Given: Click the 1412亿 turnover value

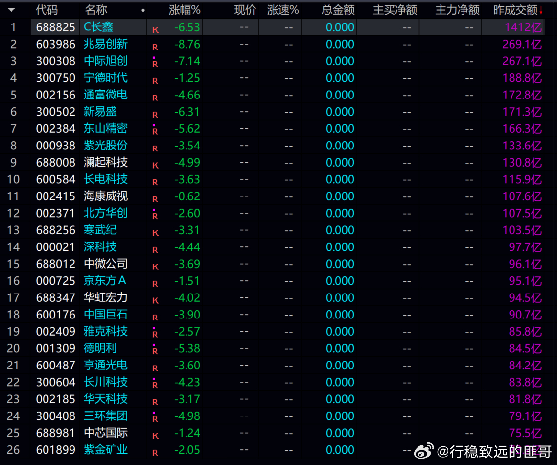Looking at the screenshot, I should coord(523,27).
